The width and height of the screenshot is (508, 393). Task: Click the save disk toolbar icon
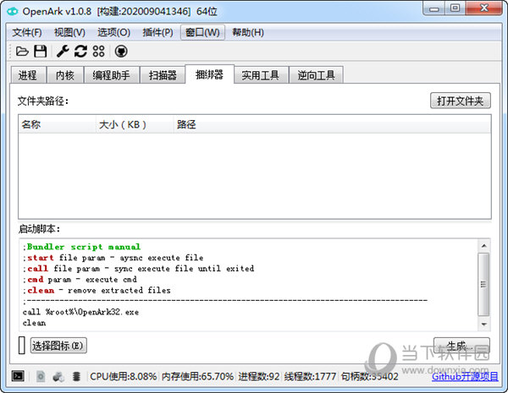click(x=40, y=51)
